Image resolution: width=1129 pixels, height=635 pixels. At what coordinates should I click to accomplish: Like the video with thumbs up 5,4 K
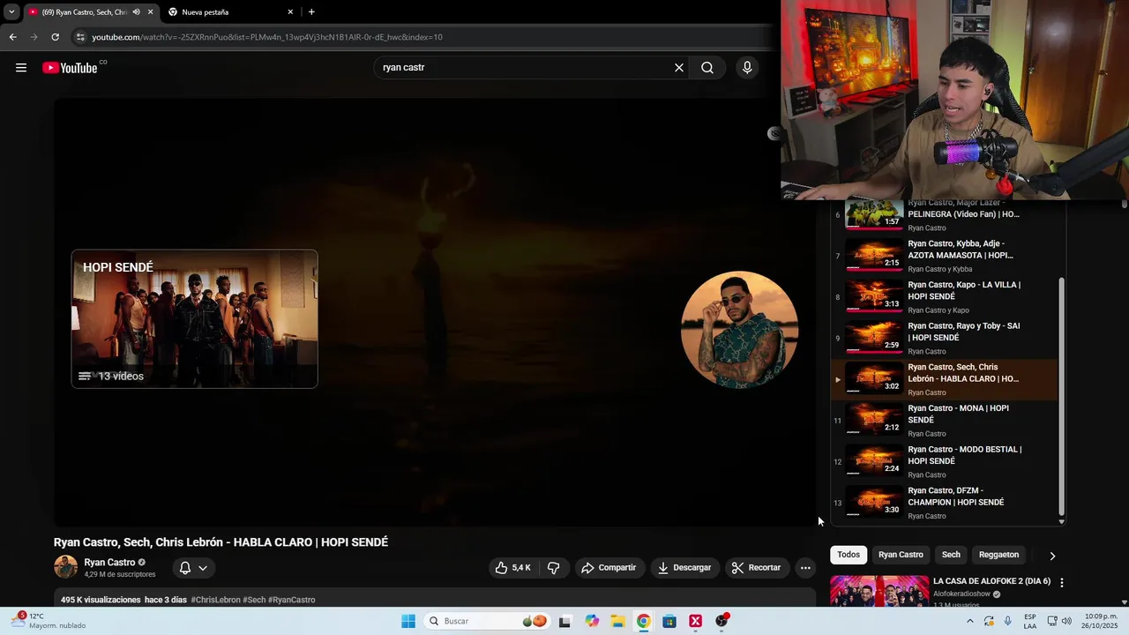(x=513, y=568)
